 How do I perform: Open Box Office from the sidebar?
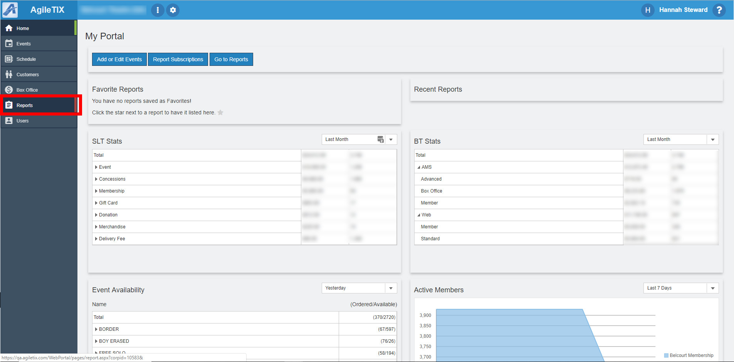[27, 90]
